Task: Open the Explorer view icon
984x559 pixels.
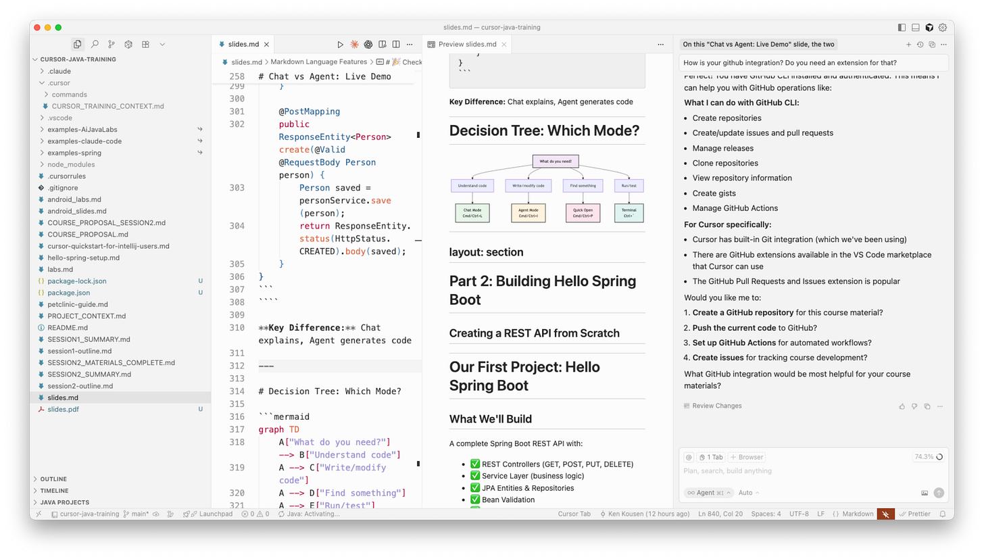Action: (78, 44)
